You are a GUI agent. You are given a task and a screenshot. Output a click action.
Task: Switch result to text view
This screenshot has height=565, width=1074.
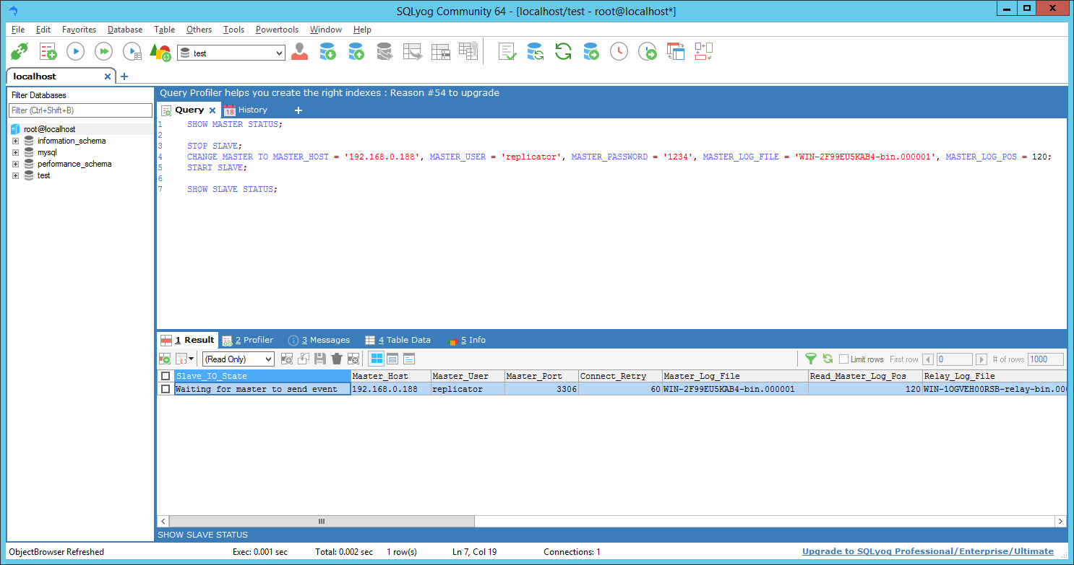409,359
